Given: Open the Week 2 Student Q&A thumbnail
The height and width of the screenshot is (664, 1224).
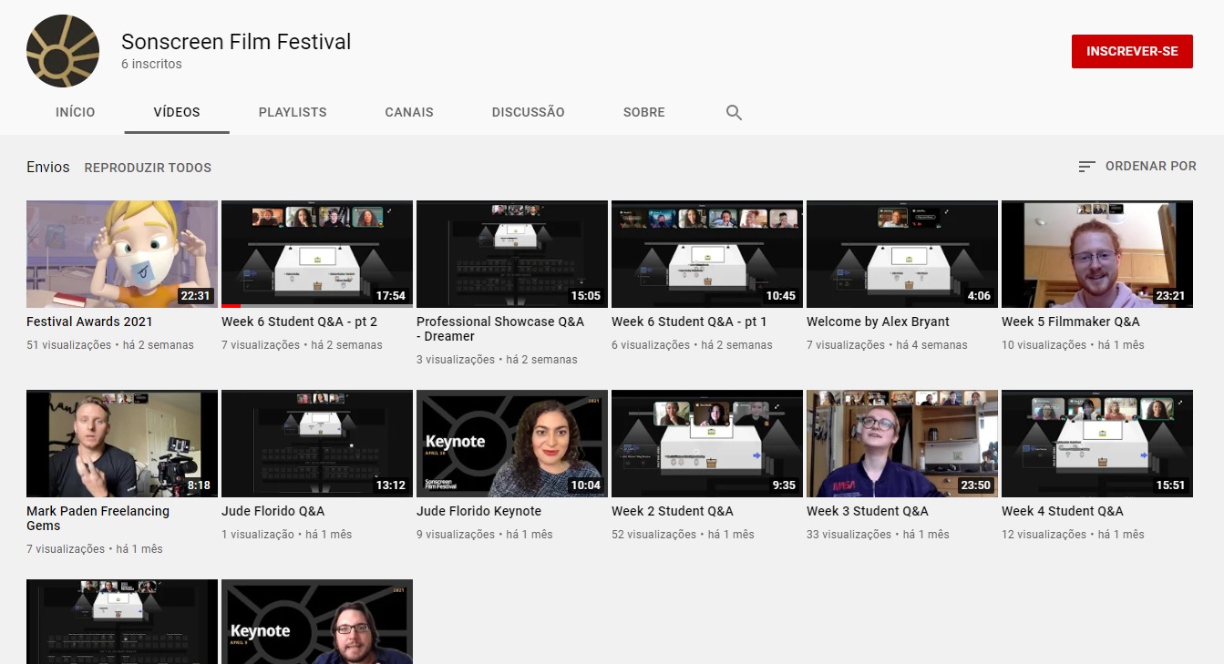Looking at the screenshot, I should pos(706,444).
